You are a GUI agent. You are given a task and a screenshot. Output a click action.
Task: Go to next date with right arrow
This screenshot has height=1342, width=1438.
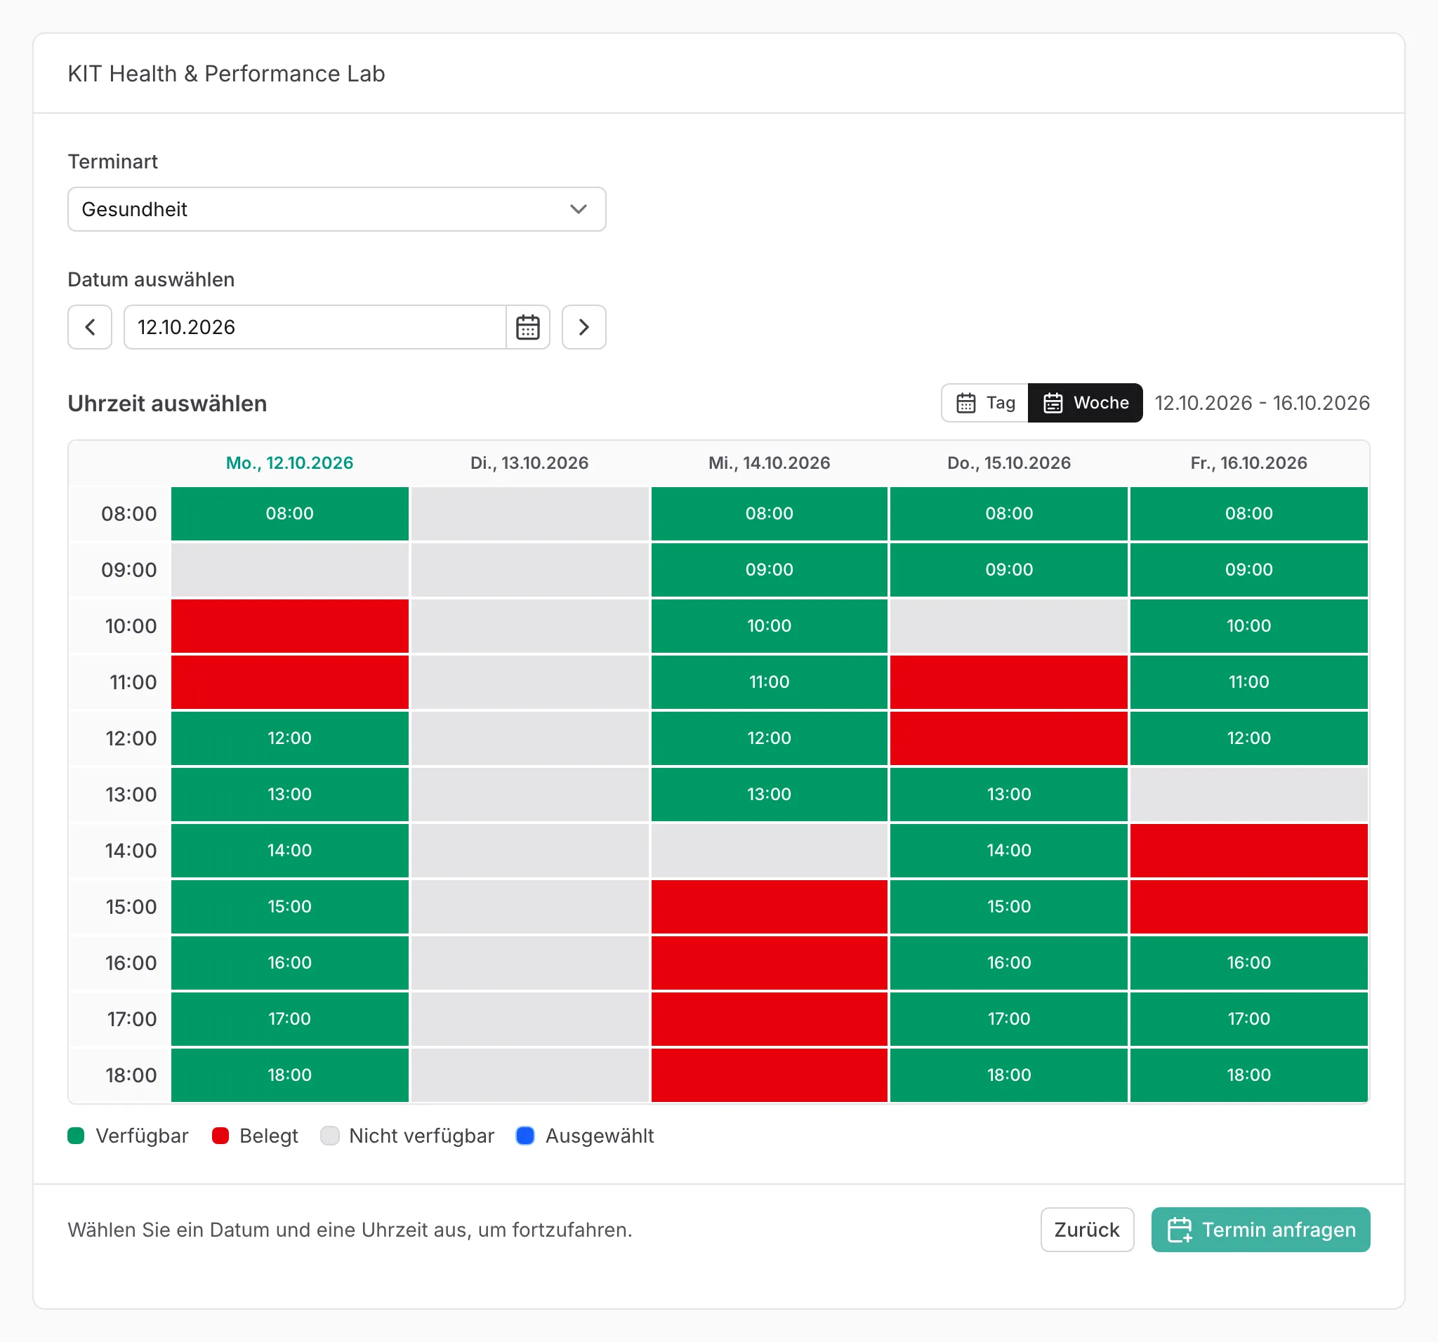(x=583, y=327)
